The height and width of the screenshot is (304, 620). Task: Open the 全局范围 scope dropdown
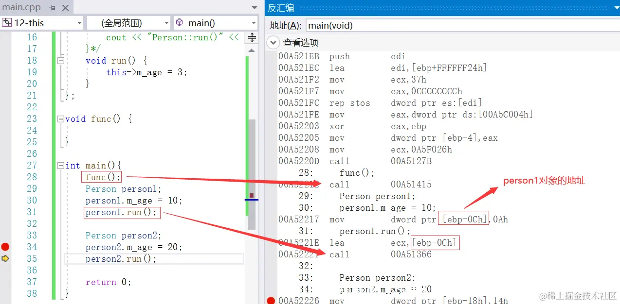[128, 23]
